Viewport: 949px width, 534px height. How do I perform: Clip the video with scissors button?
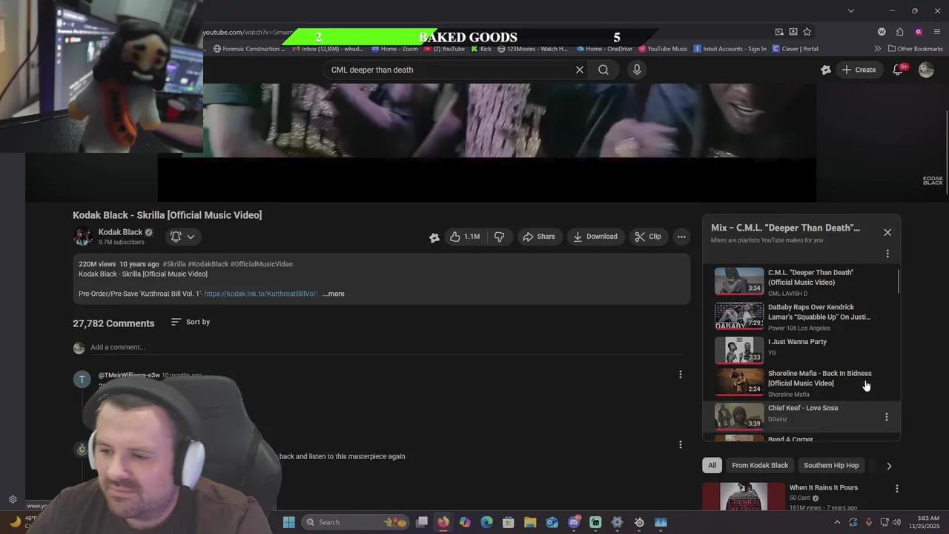pos(648,237)
